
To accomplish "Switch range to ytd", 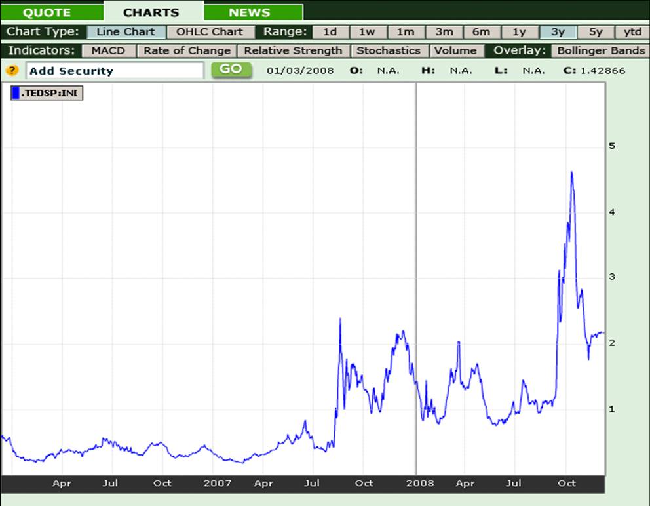I will tap(632, 32).
